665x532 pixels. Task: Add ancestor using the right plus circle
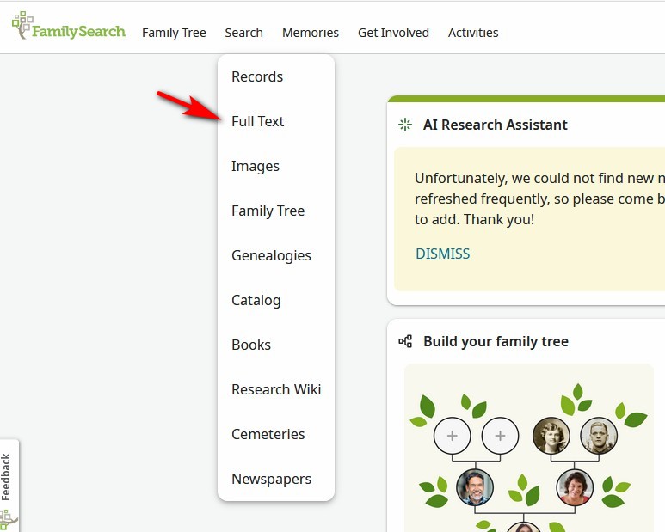click(x=500, y=436)
